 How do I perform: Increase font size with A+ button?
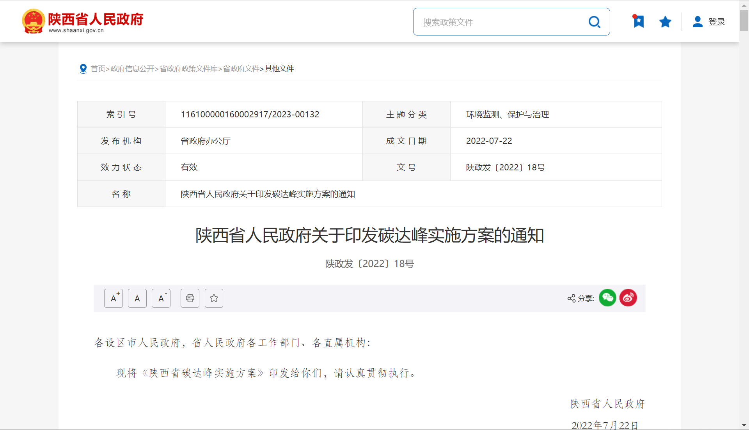tap(114, 298)
